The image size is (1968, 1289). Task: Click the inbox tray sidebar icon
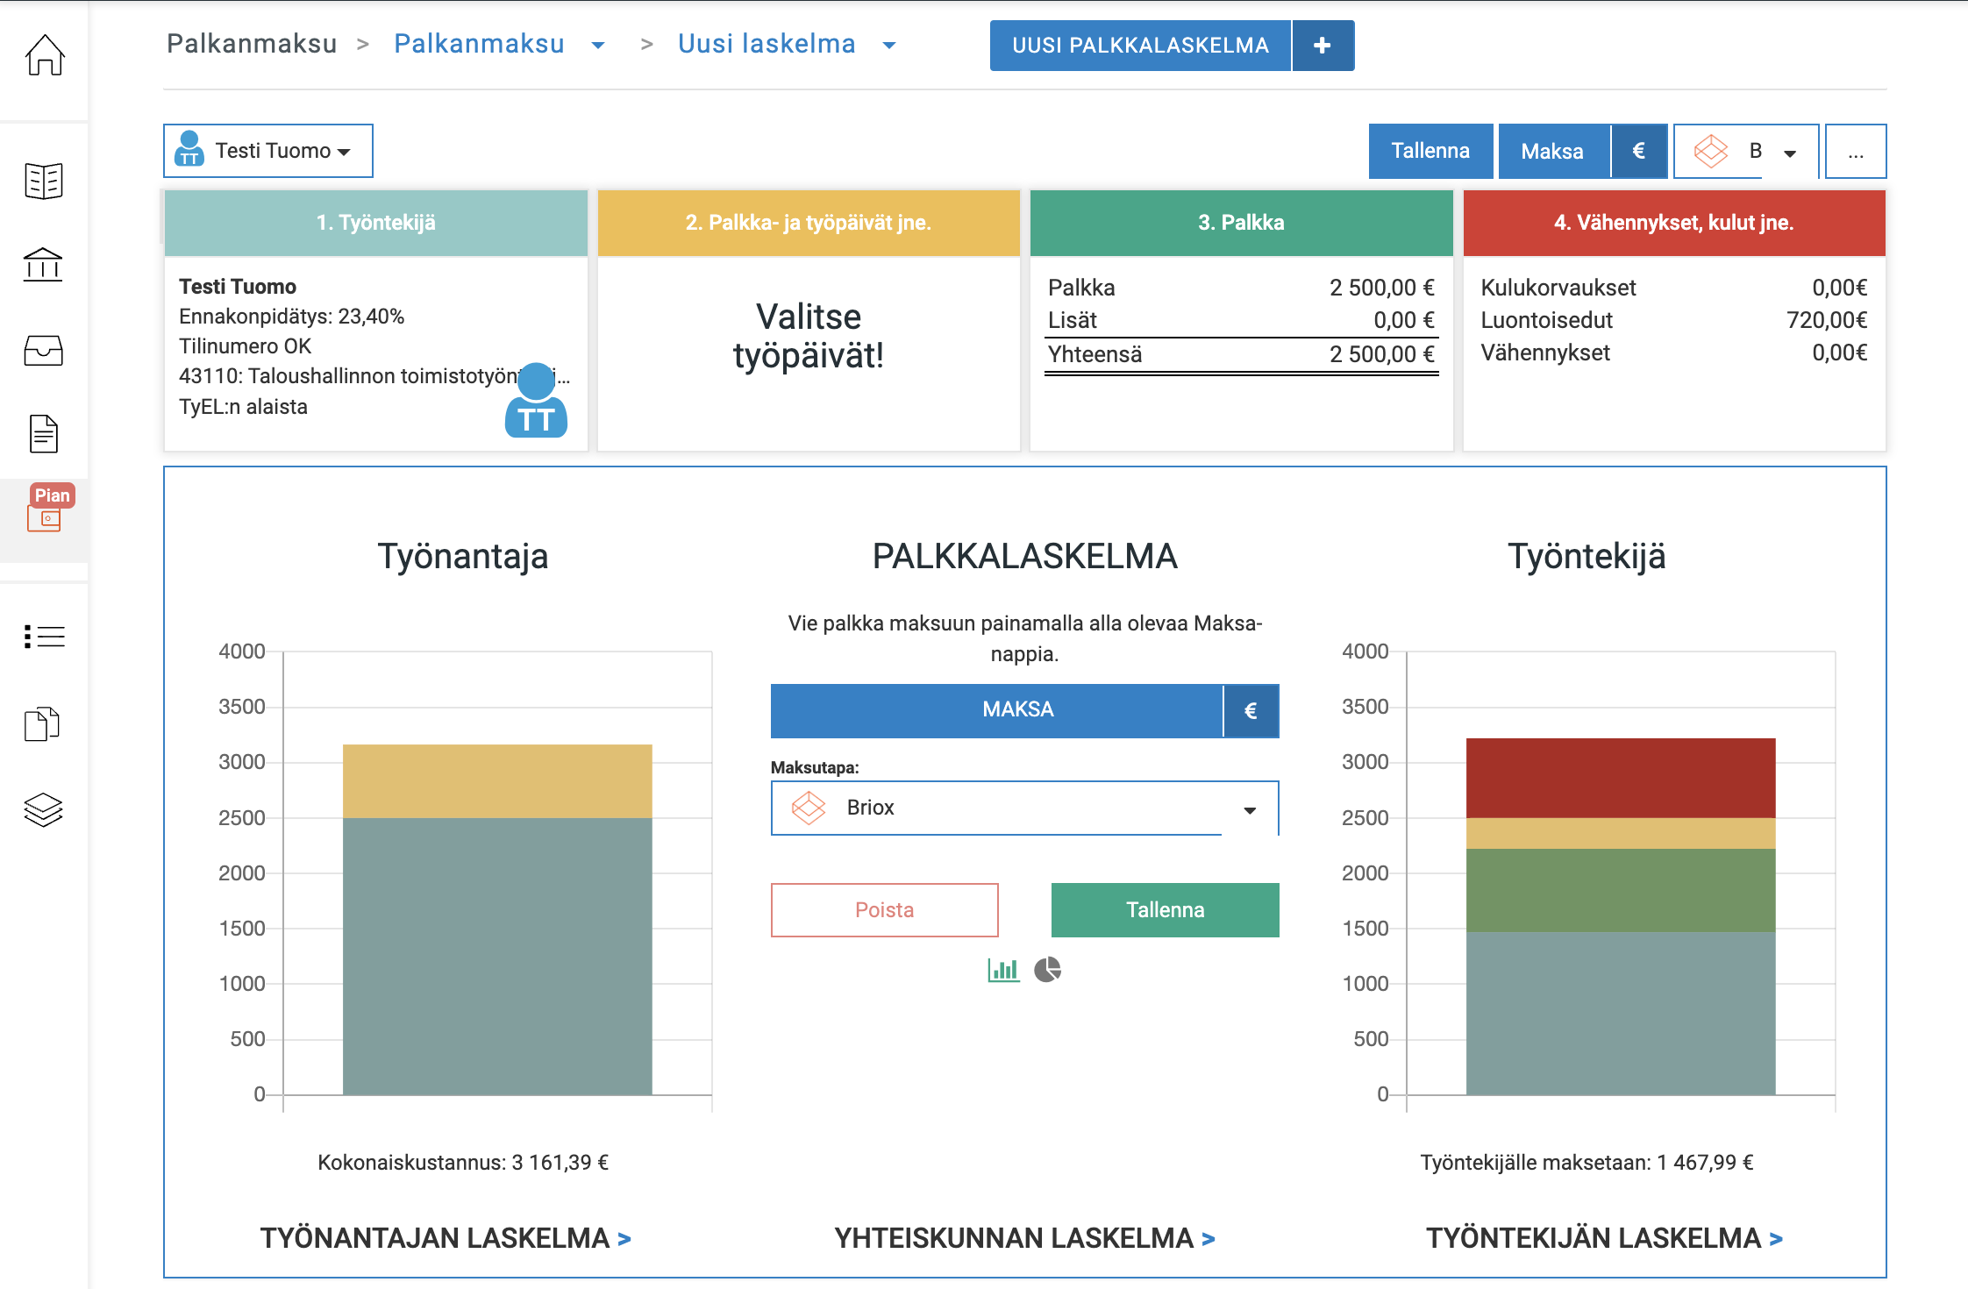pyautogui.click(x=44, y=351)
